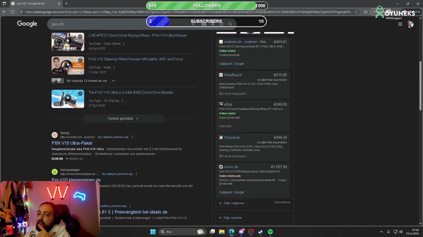423x237 pixels.
Task: Click the 'İhlal bildirme' link
Action: coord(282,202)
